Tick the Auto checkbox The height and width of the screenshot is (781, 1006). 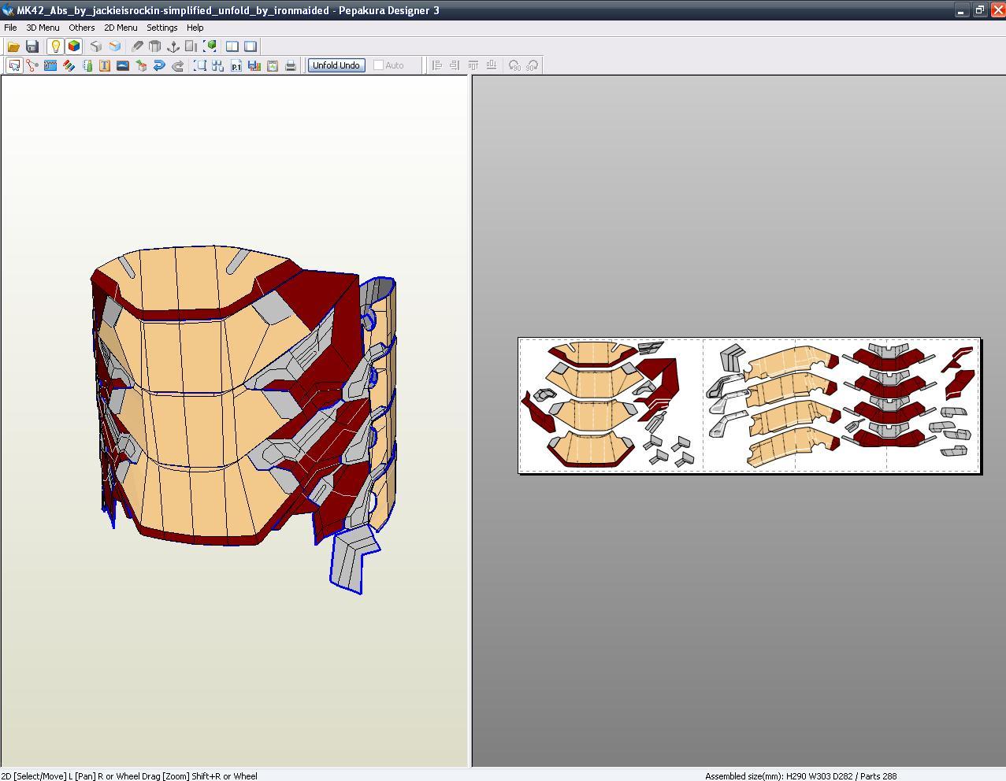378,65
